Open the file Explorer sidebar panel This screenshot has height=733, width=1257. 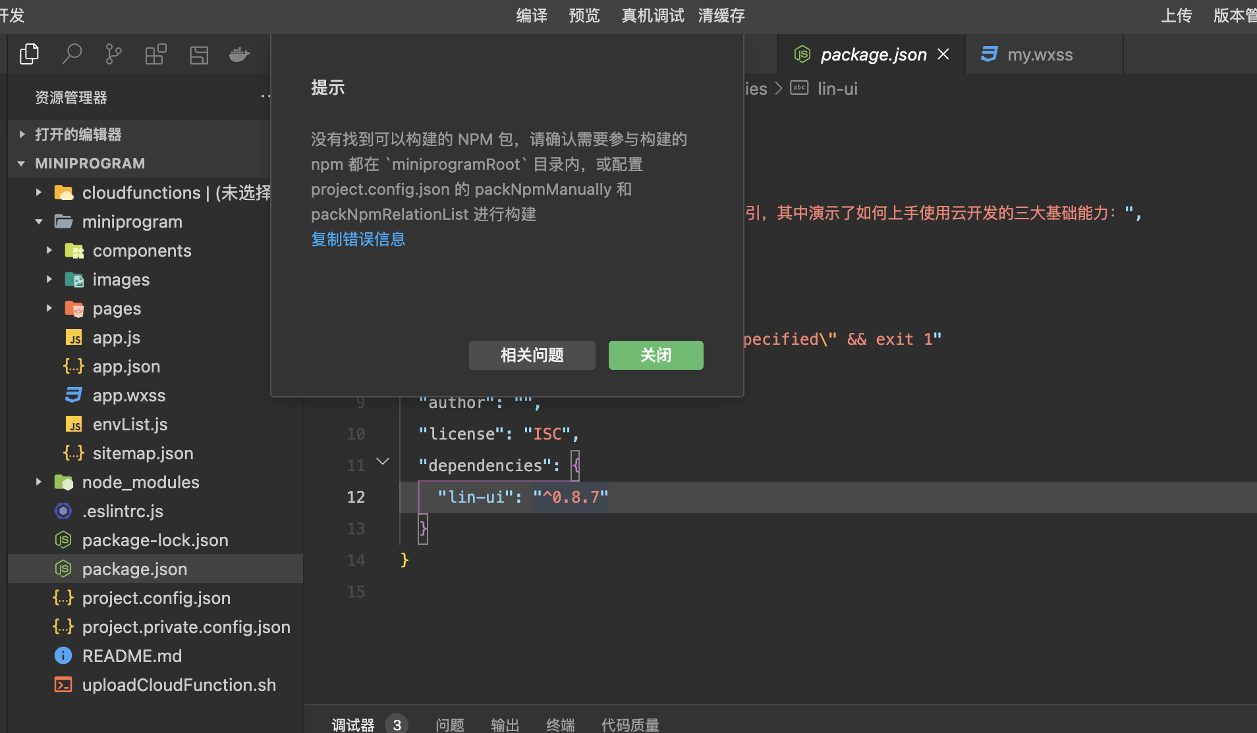tap(29, 54)
